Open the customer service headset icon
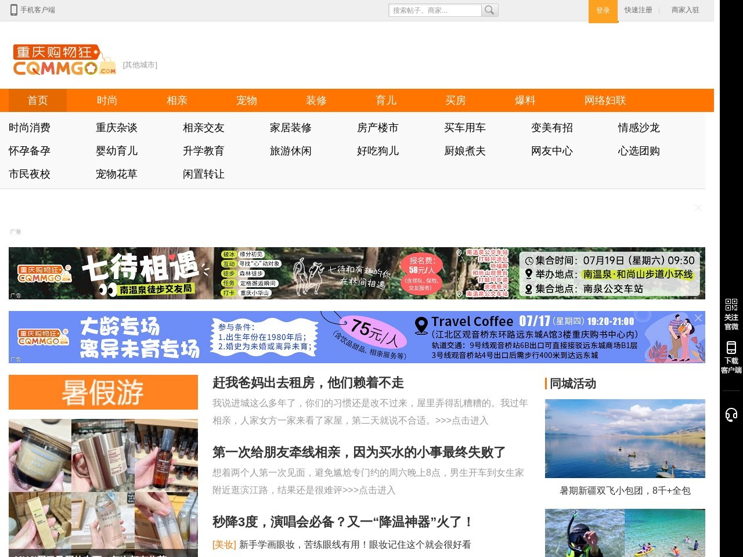Viewport: 743px width, 557px height. click(x=731, y=414)
